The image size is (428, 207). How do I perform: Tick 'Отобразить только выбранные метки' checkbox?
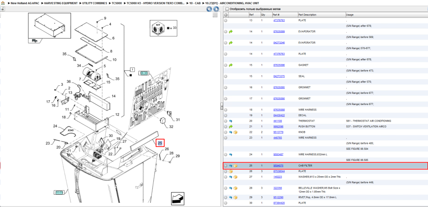point(227,9)
